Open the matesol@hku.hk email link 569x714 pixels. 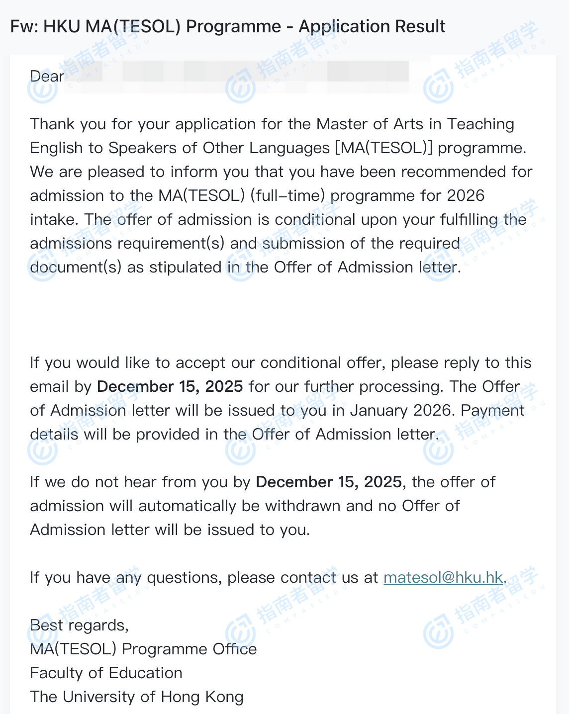coord(443,578)
